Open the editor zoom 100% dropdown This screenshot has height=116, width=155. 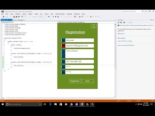pos(6,98)
